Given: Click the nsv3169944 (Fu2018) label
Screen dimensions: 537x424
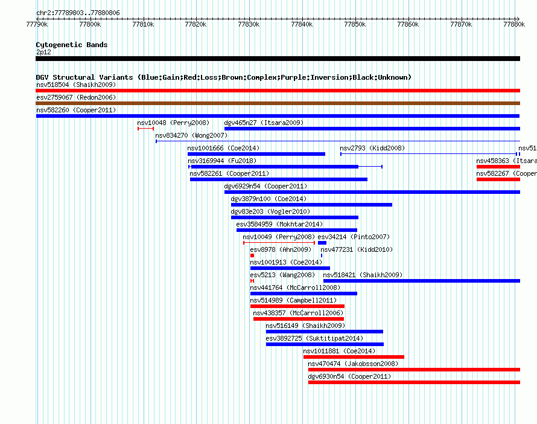Looking at the screenshot, I should (x=222, y=161).
